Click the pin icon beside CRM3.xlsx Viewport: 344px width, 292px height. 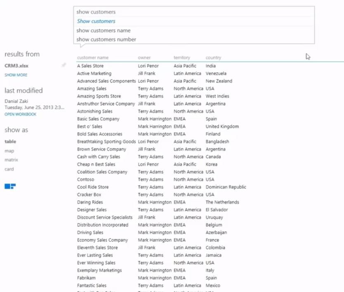pos(64,65)
